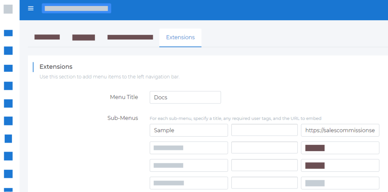Click the sub-menu title field showing Sample
The image size is (388, 192).
click(188, 130)
